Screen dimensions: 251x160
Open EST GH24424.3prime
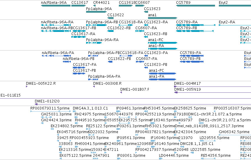[42, 123]
